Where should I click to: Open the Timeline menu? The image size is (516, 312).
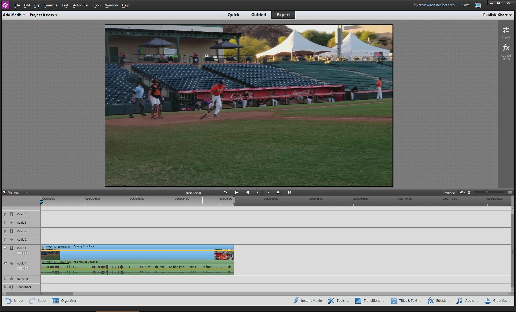point(51,5)
